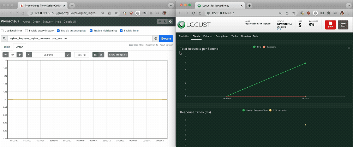
Task: Click the metrics explorer globe icon
Action: pyautogui.click(x=156, y=38)
